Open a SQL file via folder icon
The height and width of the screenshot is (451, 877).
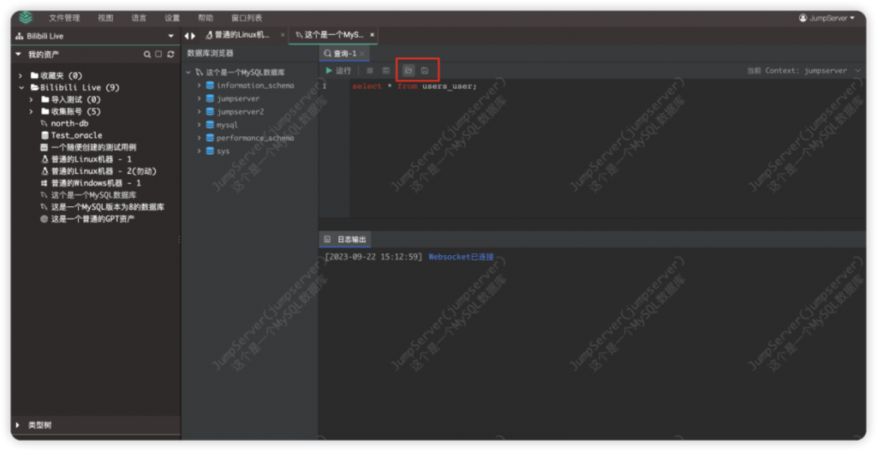coord(409,70)
